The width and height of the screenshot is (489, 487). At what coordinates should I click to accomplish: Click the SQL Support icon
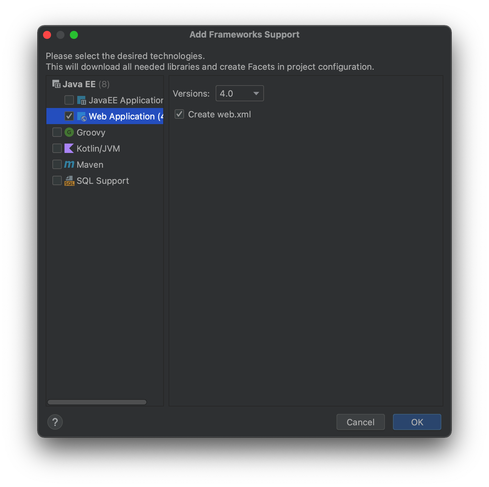pyautogui.click(x=69, y=181)
